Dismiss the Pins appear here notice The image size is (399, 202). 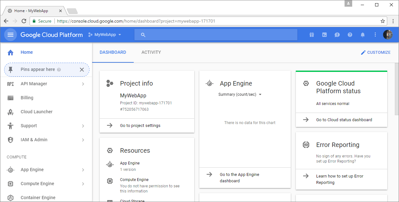82,70
